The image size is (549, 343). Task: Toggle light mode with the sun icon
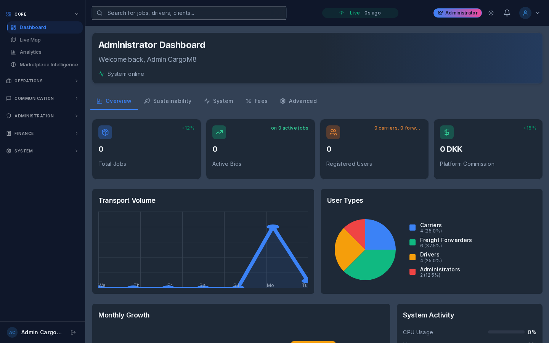click(491, 13)
